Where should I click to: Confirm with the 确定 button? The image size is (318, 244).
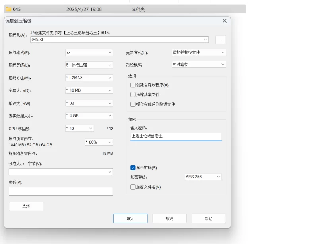click(x=130, y=218)
